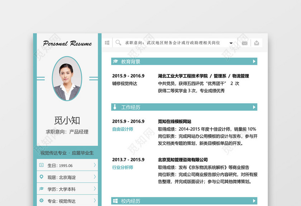Click 湖北工业大学工程技术学院 school heading
Viewport: 301px width, 206px height.
183,76
